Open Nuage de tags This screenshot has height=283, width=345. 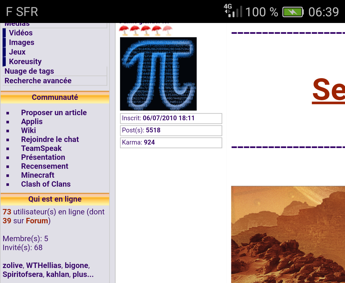pyautogui.click(x=29, y=71)
